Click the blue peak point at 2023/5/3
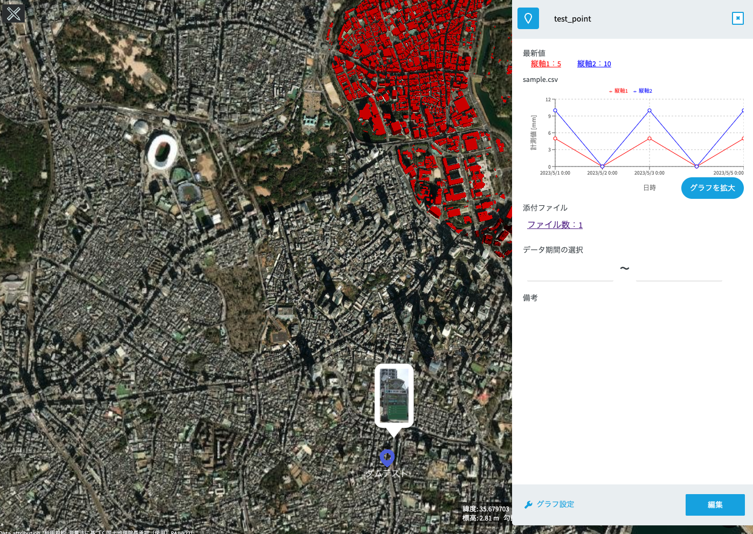Screen dimensions: 753x534 coord(650,110)
